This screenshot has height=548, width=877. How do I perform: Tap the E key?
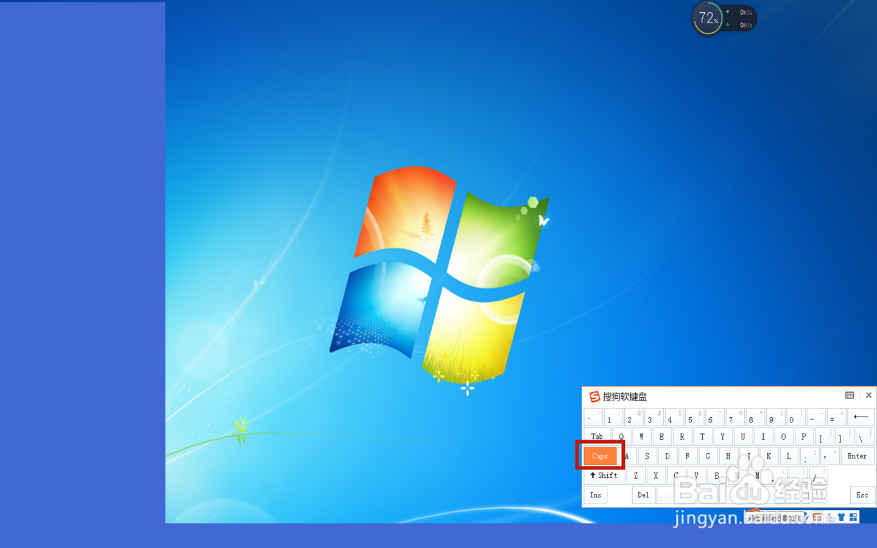click(662, 437)
